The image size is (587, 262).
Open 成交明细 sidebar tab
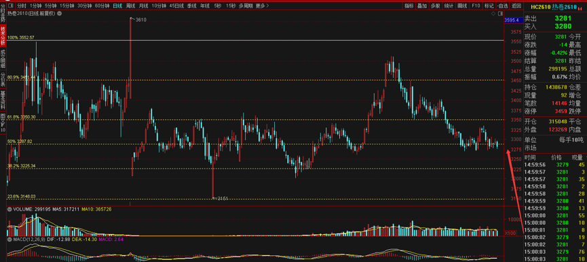pyautogui.click(x=3, y=58)
